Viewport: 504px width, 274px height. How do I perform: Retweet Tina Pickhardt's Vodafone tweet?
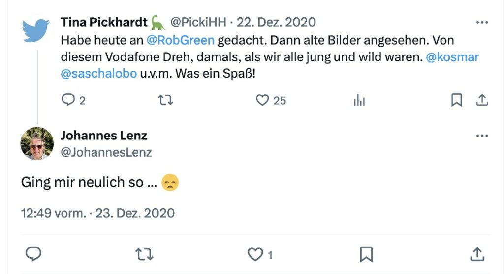pos(165,100)
